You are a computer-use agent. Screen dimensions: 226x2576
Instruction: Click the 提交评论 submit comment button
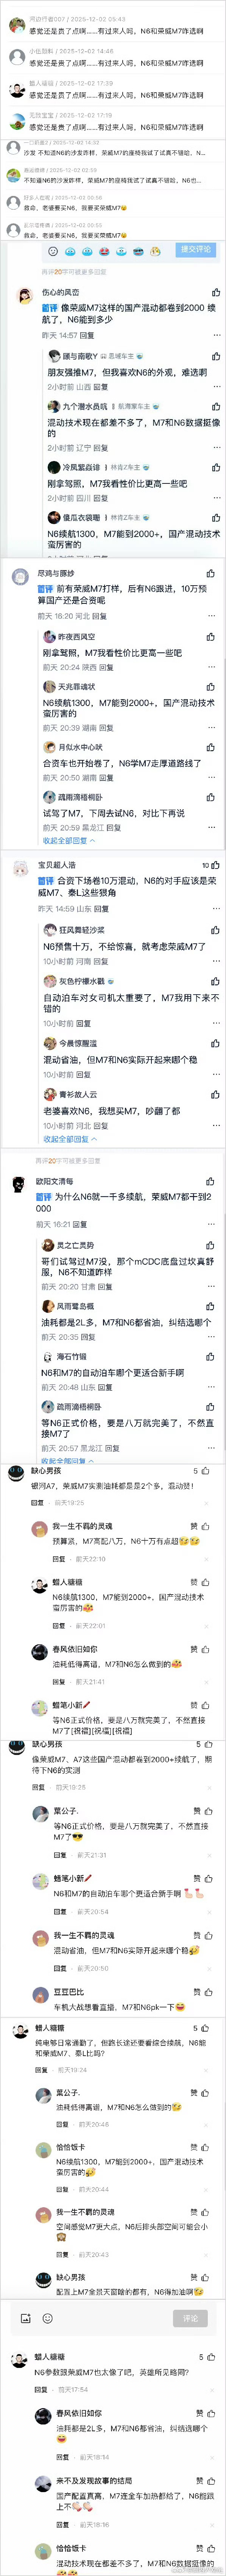coord(195,249)
